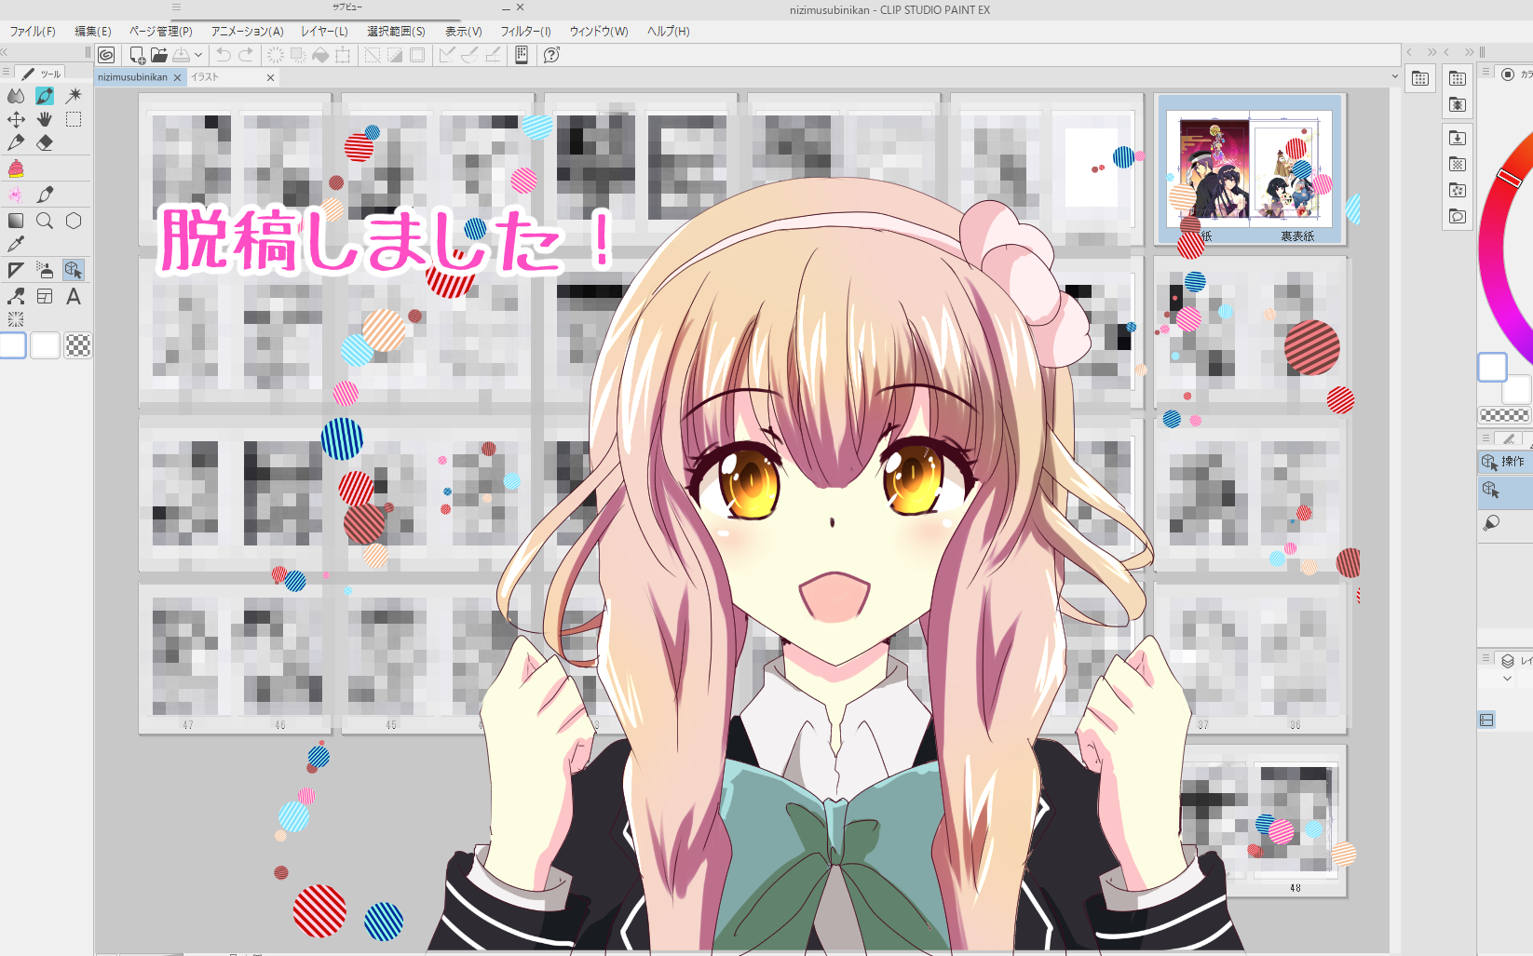The height and width of the screenshot is (956, 1533).
Task: Open the layer palette menu
Action: (1486, 657)
